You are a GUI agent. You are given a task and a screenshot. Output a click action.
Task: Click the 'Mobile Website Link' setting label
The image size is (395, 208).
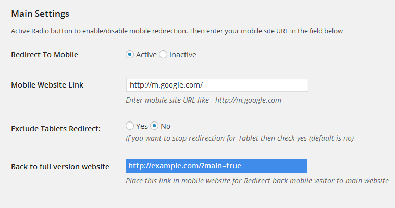click(47, 85)
